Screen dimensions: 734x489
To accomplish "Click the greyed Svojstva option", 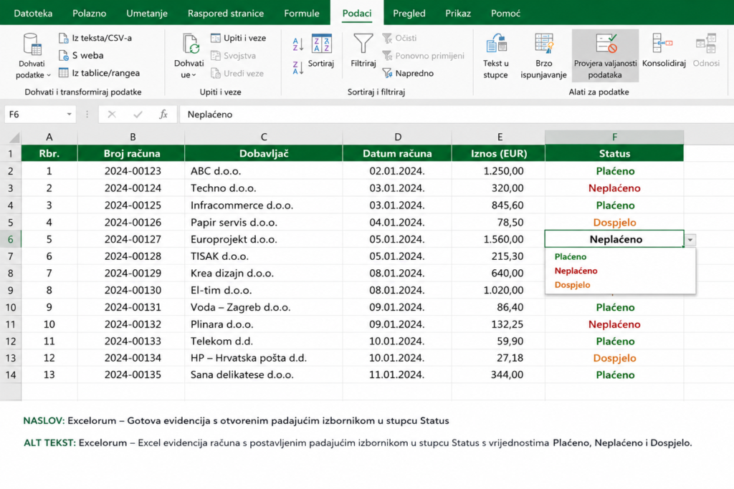I will (x=233, y=56).
